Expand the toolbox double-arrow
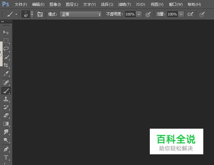214x165 pixels. (x=3, y=22)
